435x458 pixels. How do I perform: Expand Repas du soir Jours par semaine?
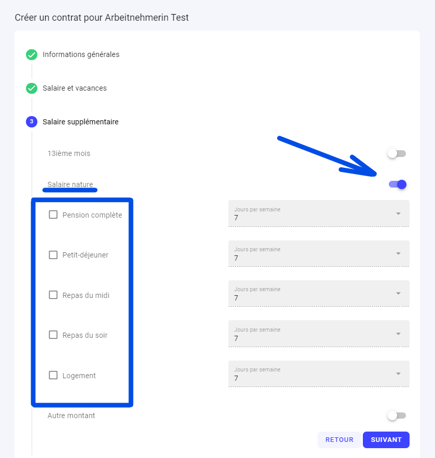point(319,334)
